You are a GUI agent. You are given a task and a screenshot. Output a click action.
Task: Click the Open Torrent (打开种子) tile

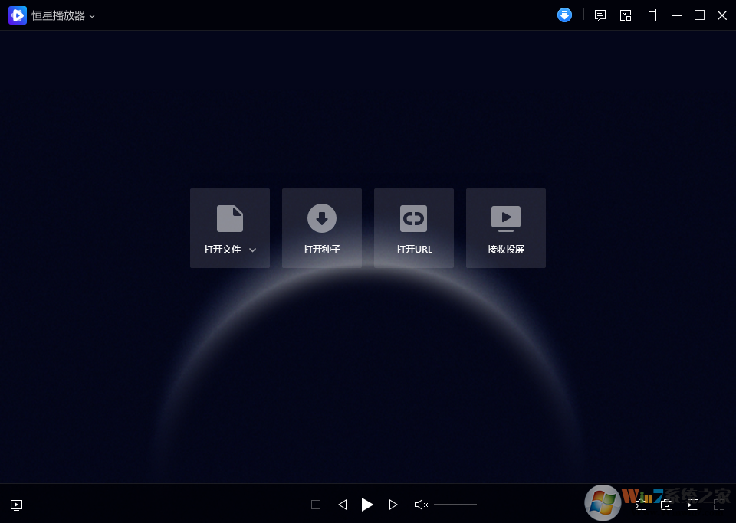pyautogui.click(x=322, y=228)
